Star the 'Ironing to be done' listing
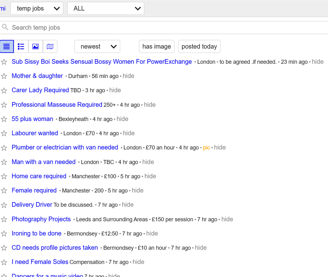The image size is (328, 277). tap(4, 233)
